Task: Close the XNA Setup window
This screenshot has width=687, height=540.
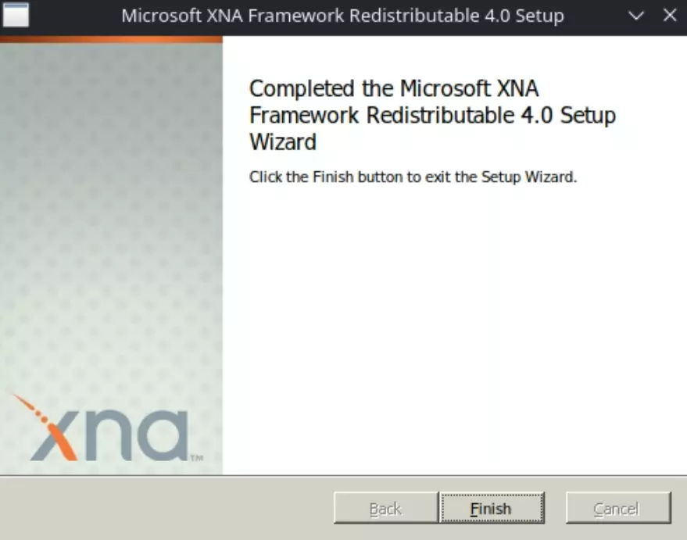Action: pyautogui.click(x=670, y=16)
